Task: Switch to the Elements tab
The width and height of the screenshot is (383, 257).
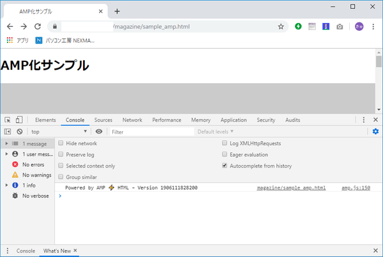Action: tap(45, 120)
